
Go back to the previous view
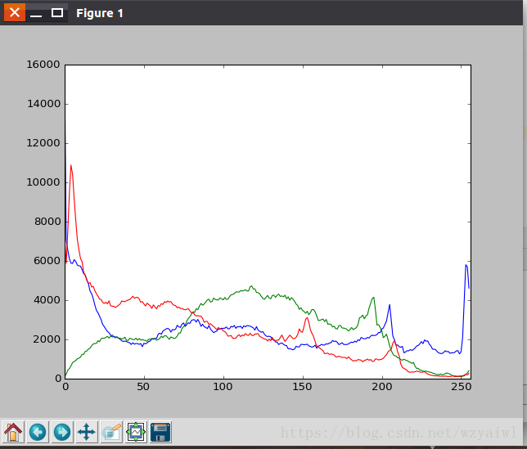pos(38,432)
